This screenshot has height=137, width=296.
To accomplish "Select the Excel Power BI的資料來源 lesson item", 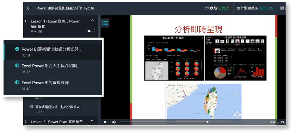I will [x=53, y=85].
